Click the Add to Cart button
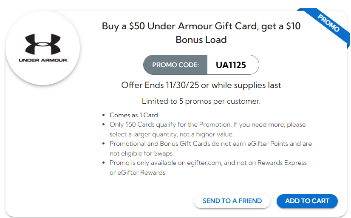This screenshot has height=218, width=351. [307, 201]
